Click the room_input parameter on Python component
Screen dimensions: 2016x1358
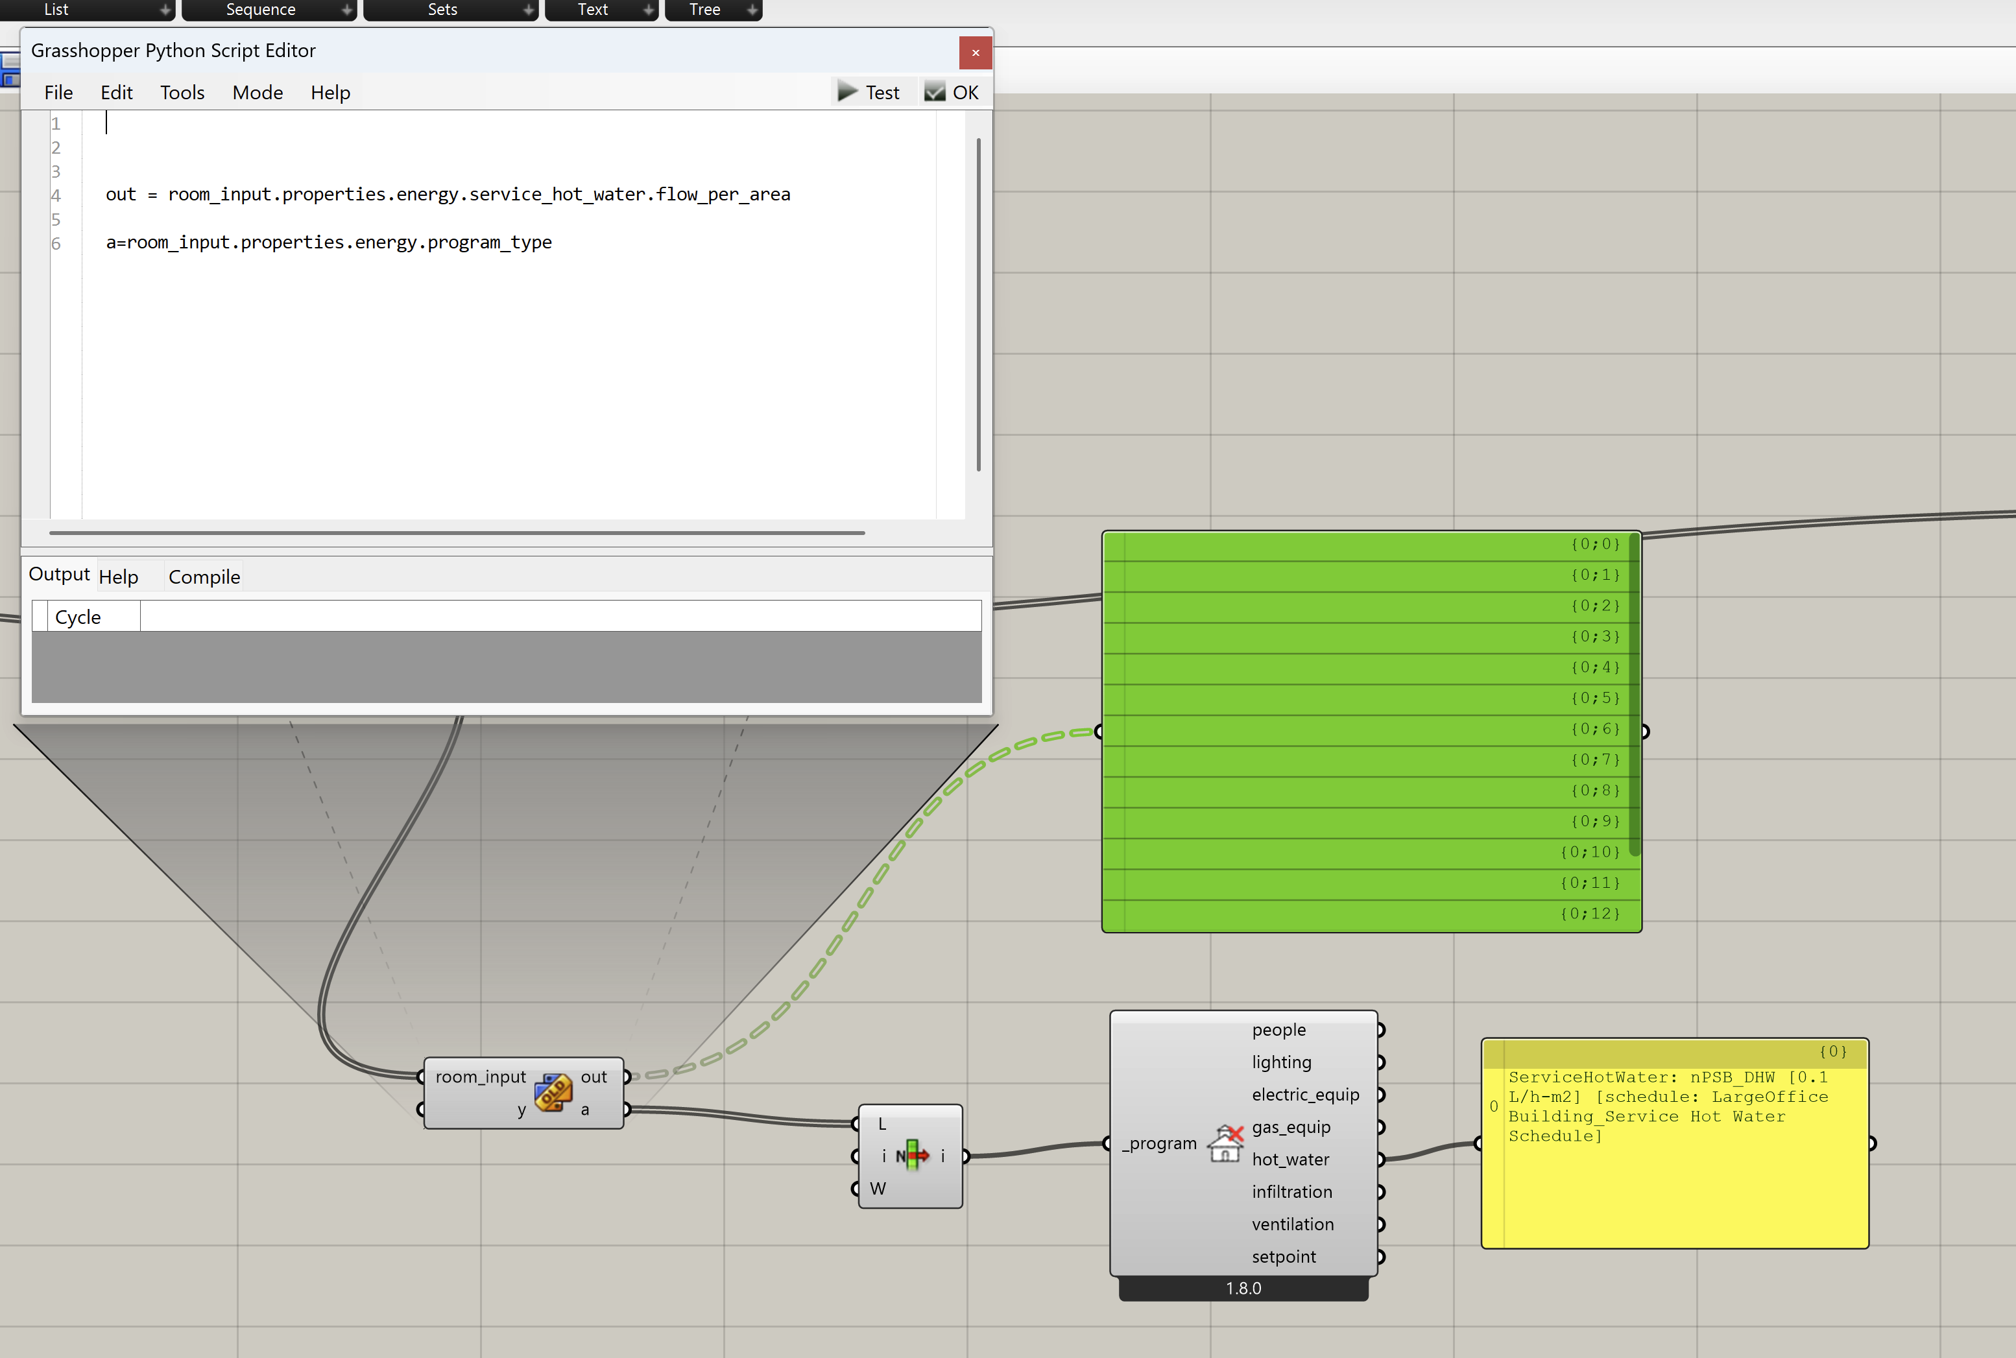tap(481, 1077)
